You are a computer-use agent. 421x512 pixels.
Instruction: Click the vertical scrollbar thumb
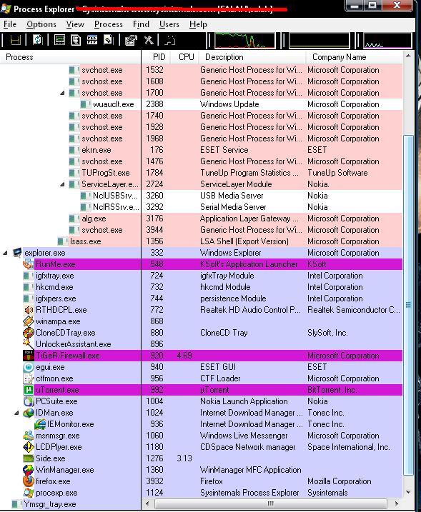coord(408,305)
